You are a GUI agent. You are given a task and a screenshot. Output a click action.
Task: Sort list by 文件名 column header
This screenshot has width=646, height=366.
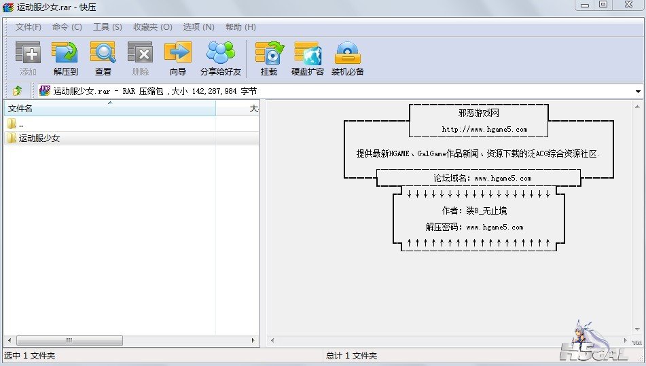[x=109, y=109]
